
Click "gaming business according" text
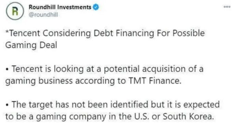60,81
